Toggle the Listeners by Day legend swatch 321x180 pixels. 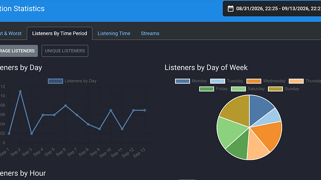coord(55,81)
